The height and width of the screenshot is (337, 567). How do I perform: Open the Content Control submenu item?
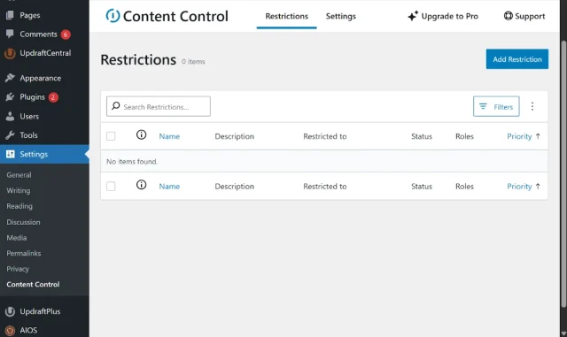click(x=33, y=284)
